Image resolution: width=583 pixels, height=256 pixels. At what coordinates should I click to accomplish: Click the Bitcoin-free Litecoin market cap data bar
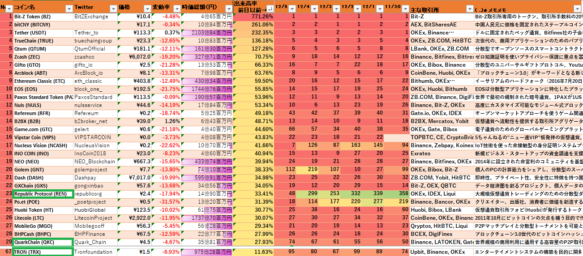point(207,218)
